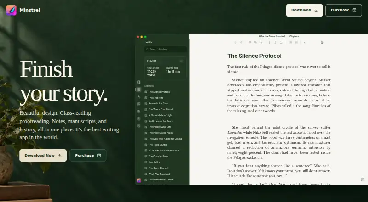Open chapter The Man Who Asked for Chains

tap(165, 139)
